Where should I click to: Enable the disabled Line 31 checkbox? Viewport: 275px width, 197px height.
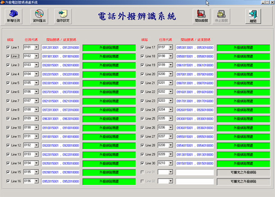pos(142,172)
